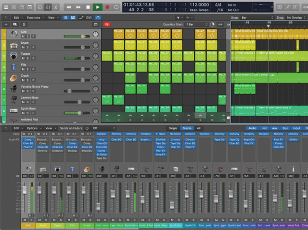Click the green Play button

[97, 7]
